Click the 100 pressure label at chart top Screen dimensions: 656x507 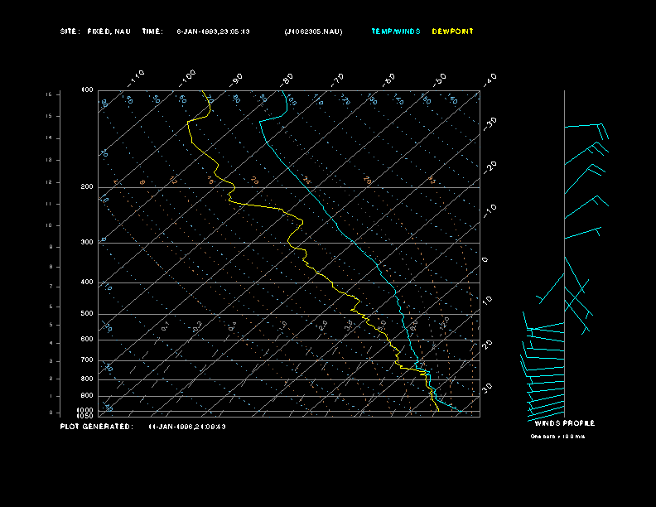pos(87,89)
